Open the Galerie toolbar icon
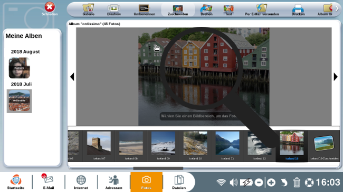Screen dimensions: 343x192 tap(88, 10)
